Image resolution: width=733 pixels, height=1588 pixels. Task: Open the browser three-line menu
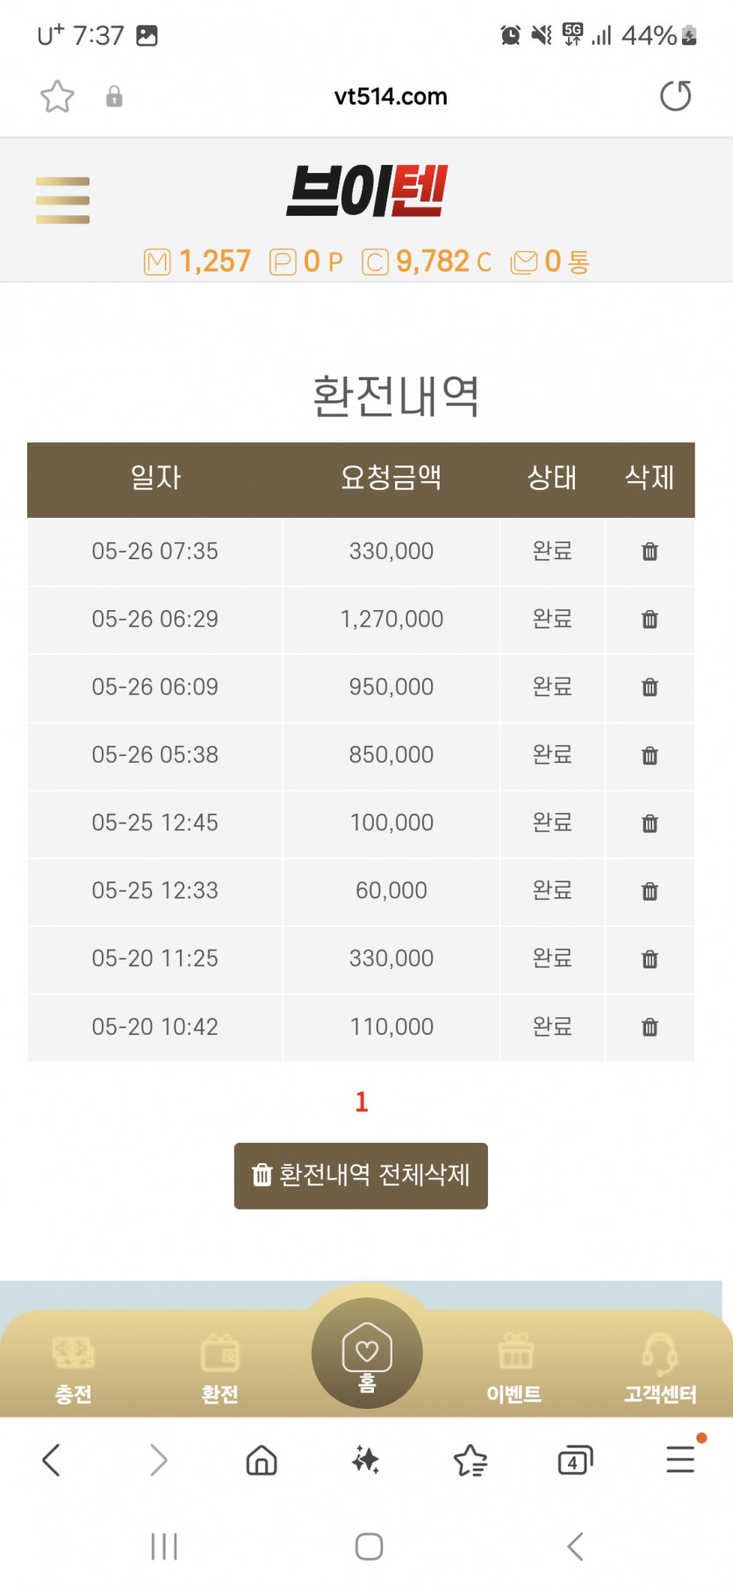coord(680,1460)
